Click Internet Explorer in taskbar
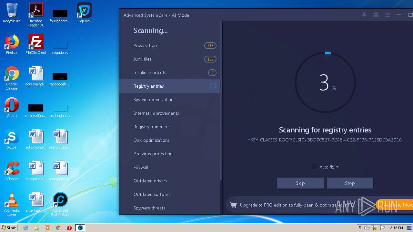The width and height of the screenshot is (413, 232). point(25,228)
